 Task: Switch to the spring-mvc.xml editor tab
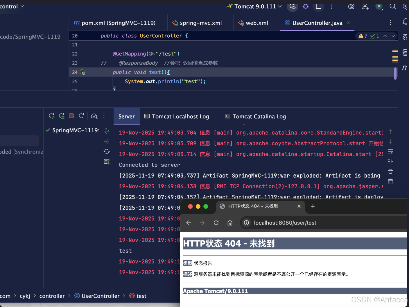(x=197, y=23)
